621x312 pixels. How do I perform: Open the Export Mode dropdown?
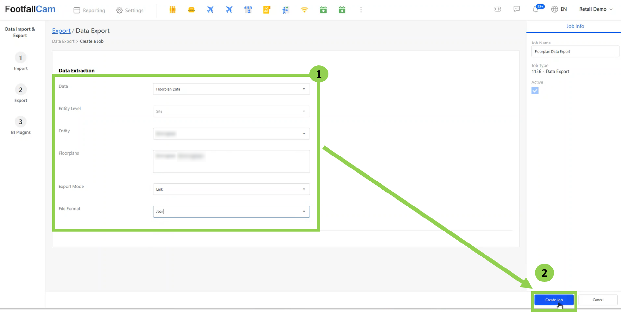click(231, 189)
